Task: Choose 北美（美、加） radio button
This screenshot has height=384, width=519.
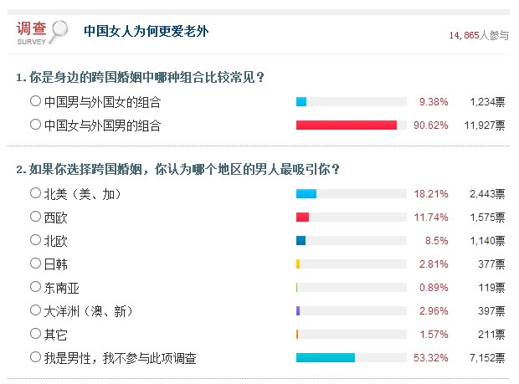Action: click(x=35, y=192)
